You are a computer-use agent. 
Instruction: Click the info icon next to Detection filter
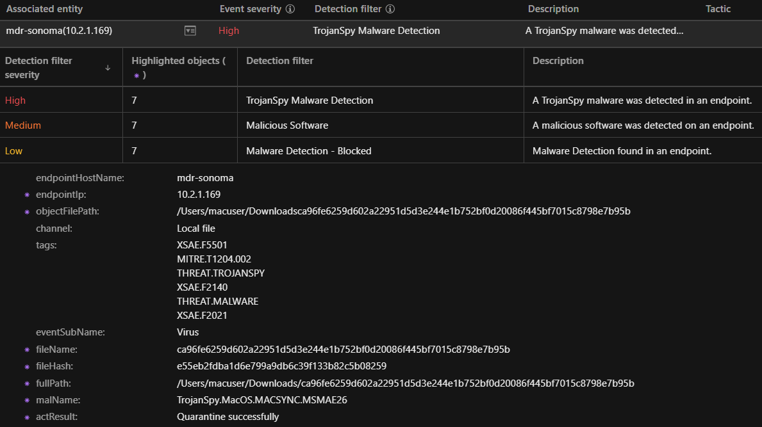pos(390,10)
